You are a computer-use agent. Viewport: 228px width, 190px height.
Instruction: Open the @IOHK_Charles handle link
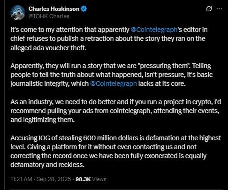pos(49,16)
